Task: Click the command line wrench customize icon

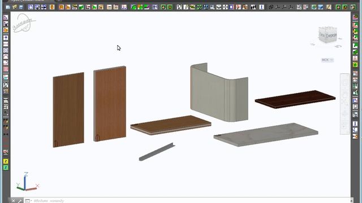Action: pyautogui.click(x=20, y=201)
